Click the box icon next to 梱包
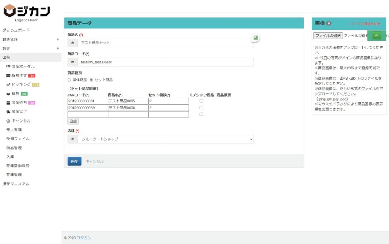The image size is (389, 244). [8, 93]
